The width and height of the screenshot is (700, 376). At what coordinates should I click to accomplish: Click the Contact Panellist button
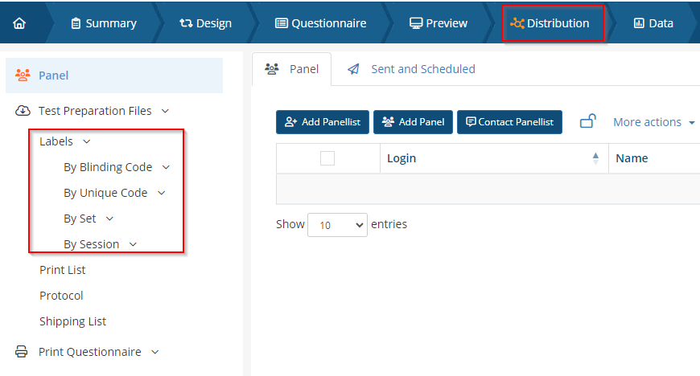coord(509,122)
